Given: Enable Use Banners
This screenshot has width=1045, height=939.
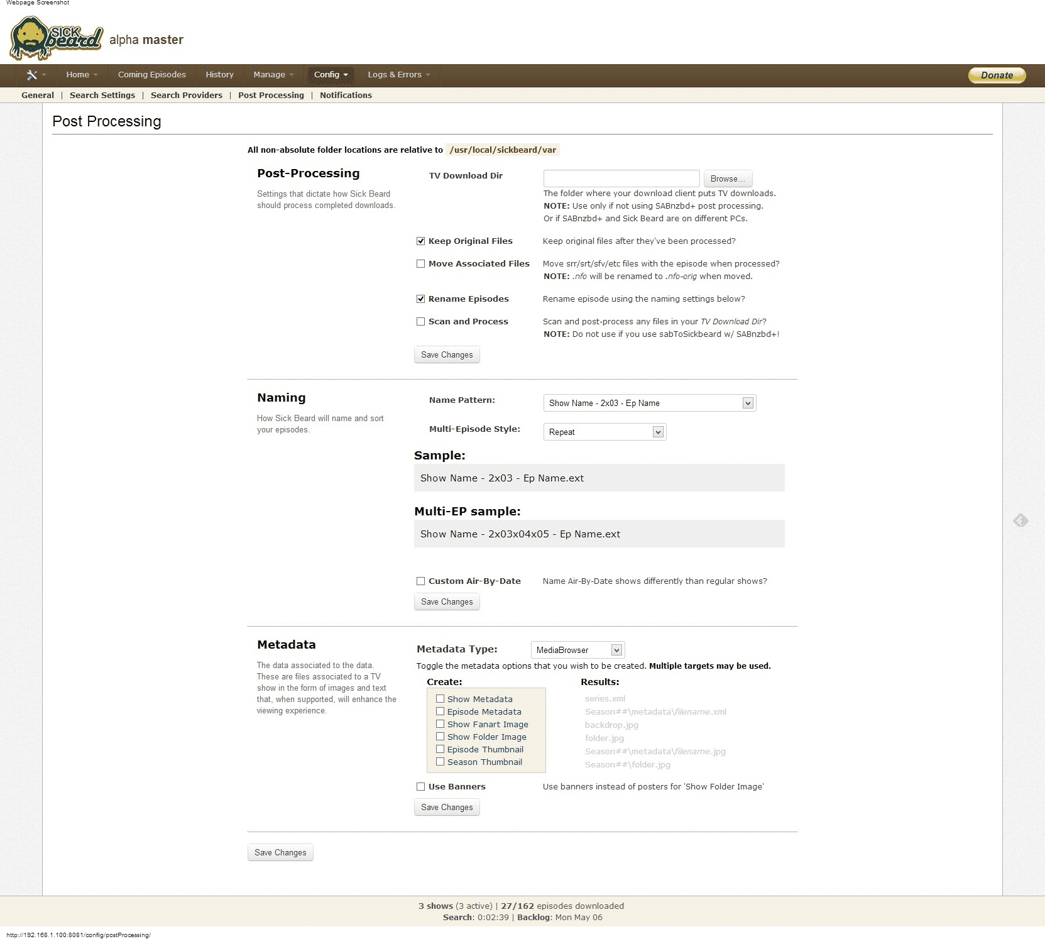Looking at the screenshot, I should [x=421, y=787].
